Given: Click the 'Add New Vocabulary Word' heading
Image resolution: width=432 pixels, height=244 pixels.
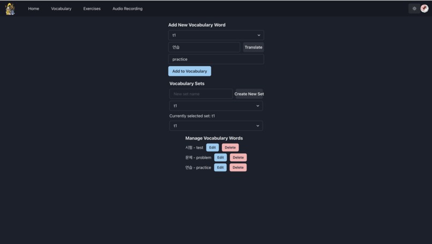Looking at the screenshot, I should (x=197, y=25).
